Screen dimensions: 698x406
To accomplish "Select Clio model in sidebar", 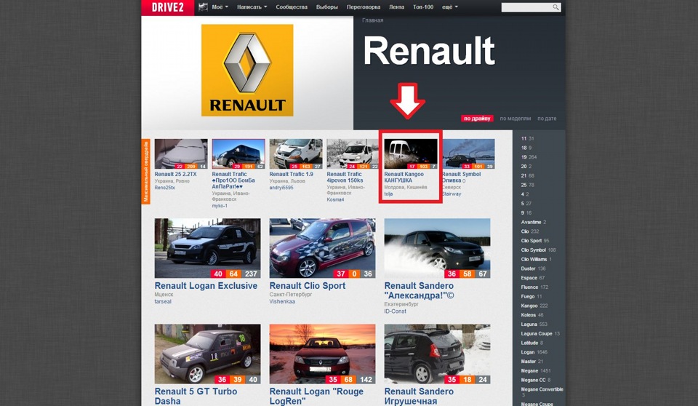I will 525,231.
